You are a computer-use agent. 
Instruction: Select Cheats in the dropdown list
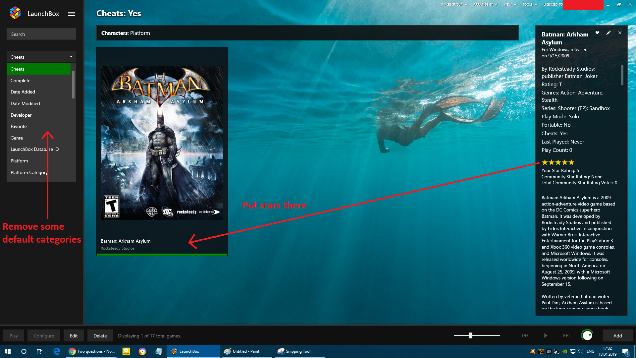[39, 69]
